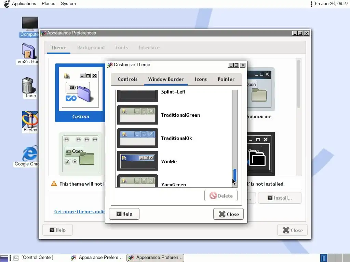Activate the highlighted Appearance Preferences taskbar entry

coord(156,258)
